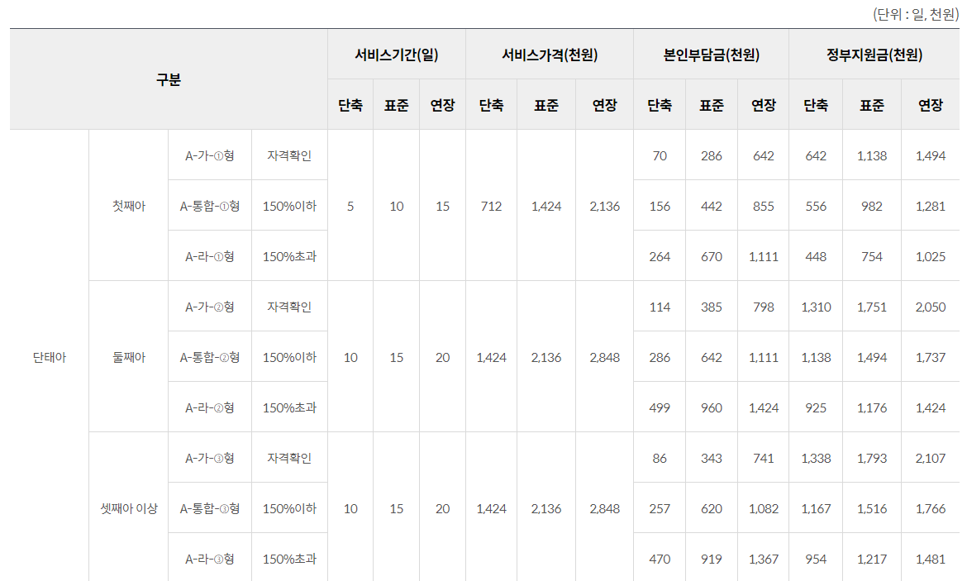Select the copay value '798'
This screenshot has height=581, width=967.
[x=764, y=307]
